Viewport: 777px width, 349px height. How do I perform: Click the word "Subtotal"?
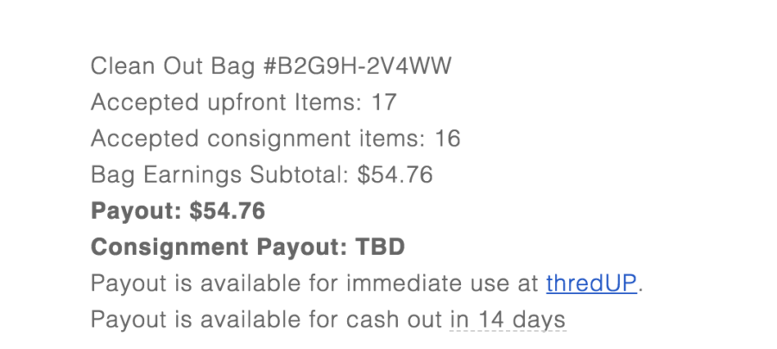click(x=298, y=175)
